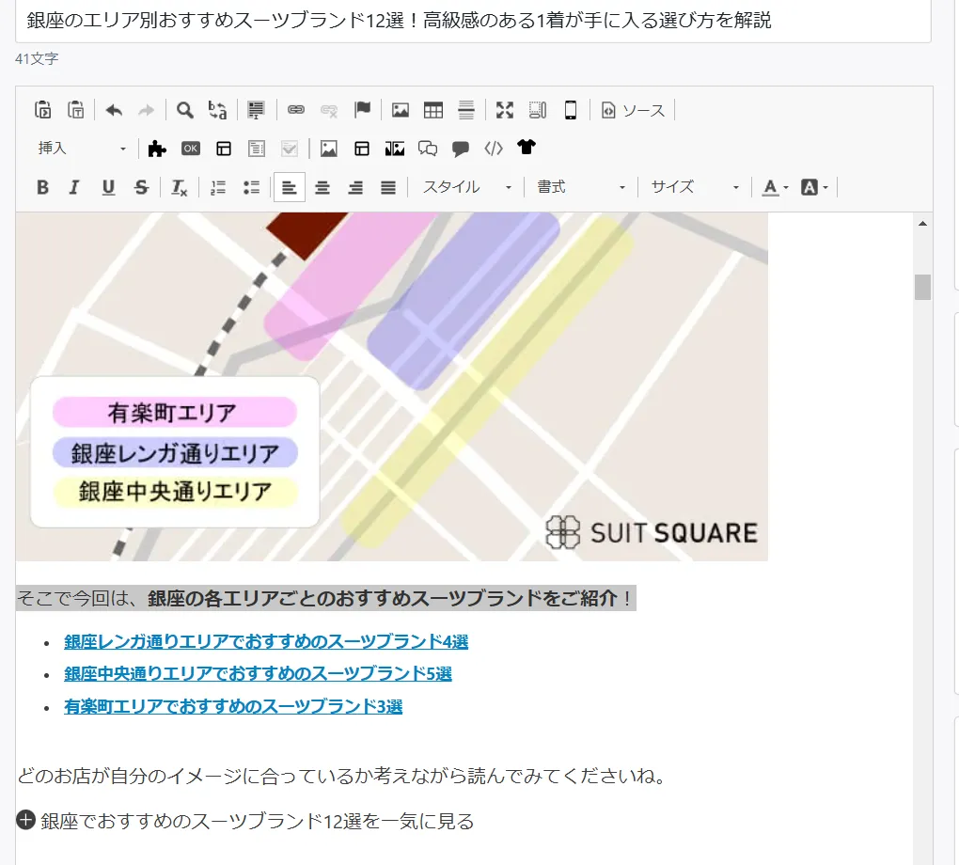Click the anchor flag icon

362,110
